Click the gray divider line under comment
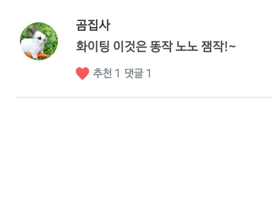The image size is (273, 205). [144, 97]
